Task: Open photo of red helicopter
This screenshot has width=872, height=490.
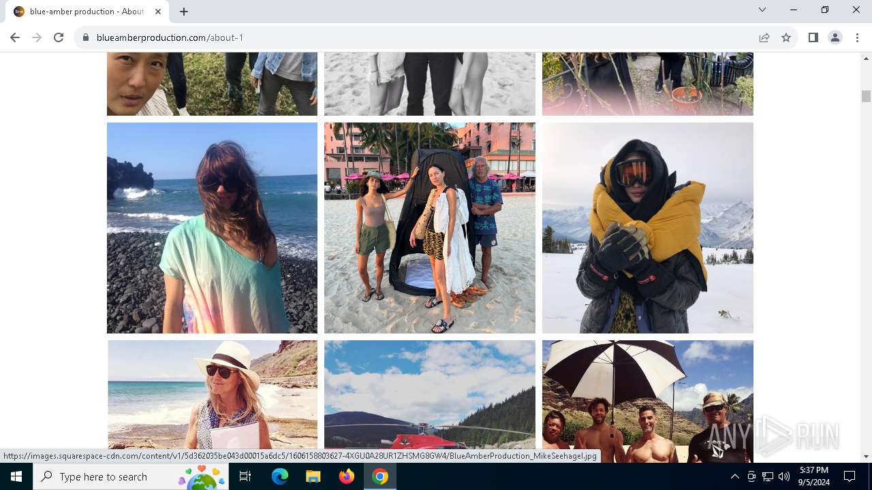Action: (x=430, y=401)
